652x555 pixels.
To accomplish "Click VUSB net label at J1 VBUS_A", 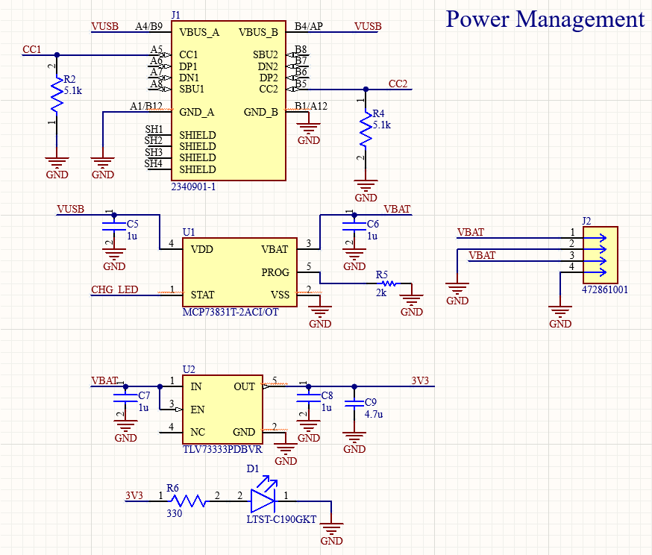I will point(104,26).
